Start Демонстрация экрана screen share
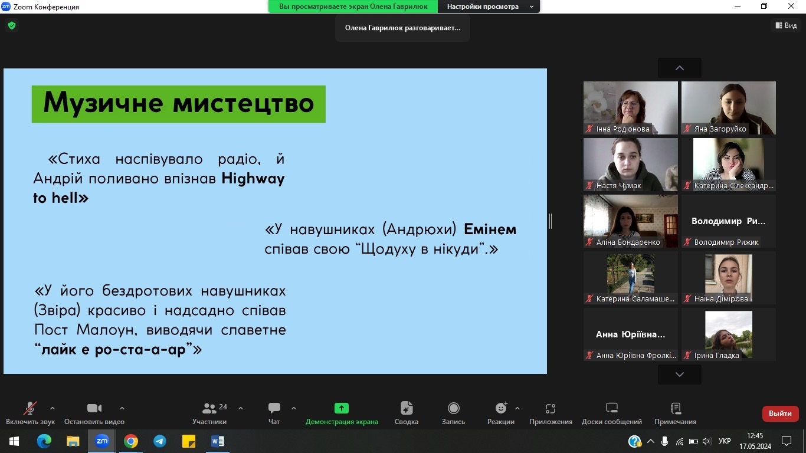The image size is (806, 453). pos(342,413)
